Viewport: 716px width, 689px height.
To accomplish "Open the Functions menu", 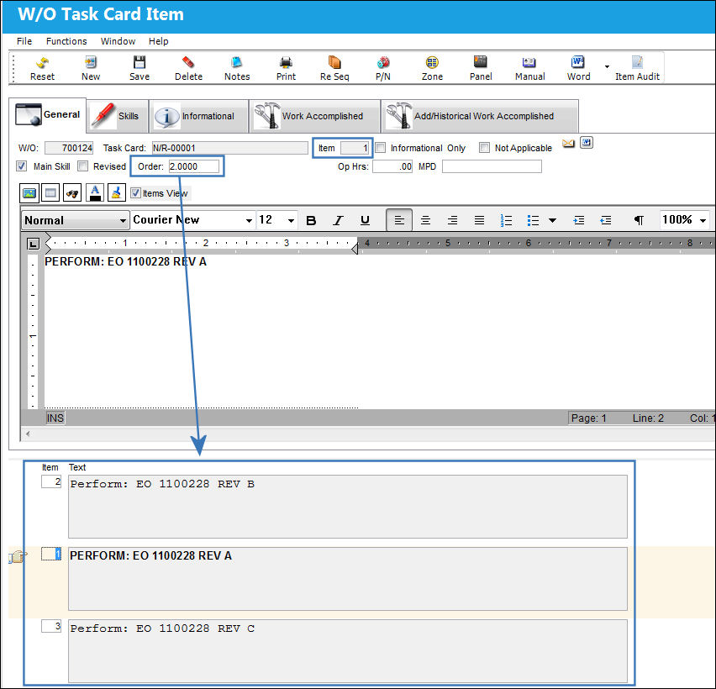I will (x=66, y=41).
